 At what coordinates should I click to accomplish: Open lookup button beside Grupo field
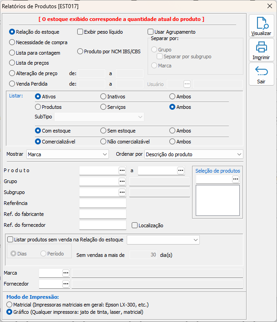[x=122, y=181]
